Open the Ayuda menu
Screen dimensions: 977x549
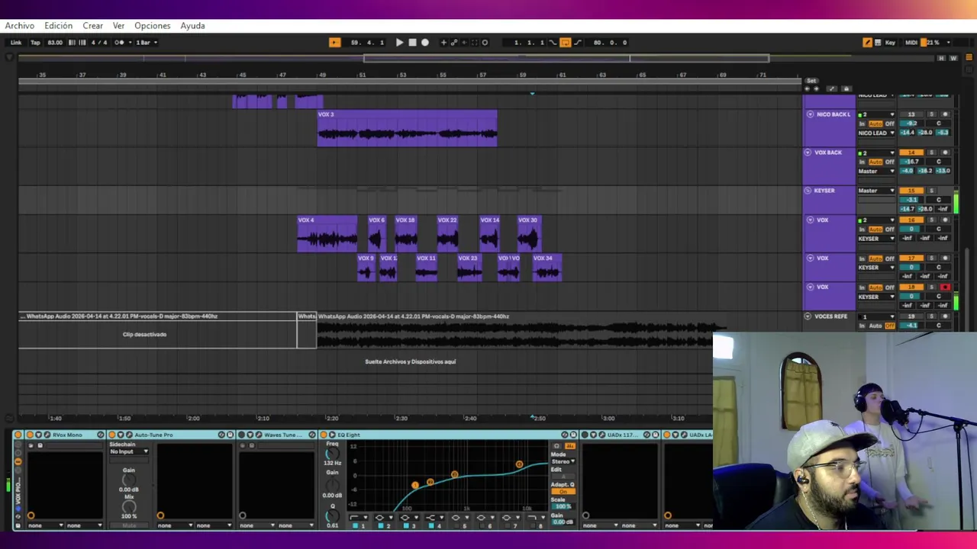pyautogui.click(x=192, y=25)
